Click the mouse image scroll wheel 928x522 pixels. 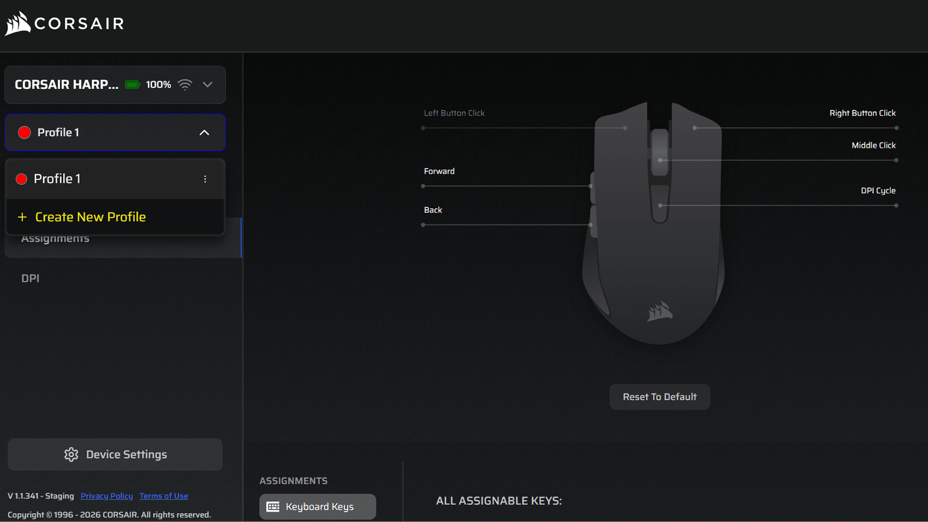pyautogui.click(x=660, y=152)
